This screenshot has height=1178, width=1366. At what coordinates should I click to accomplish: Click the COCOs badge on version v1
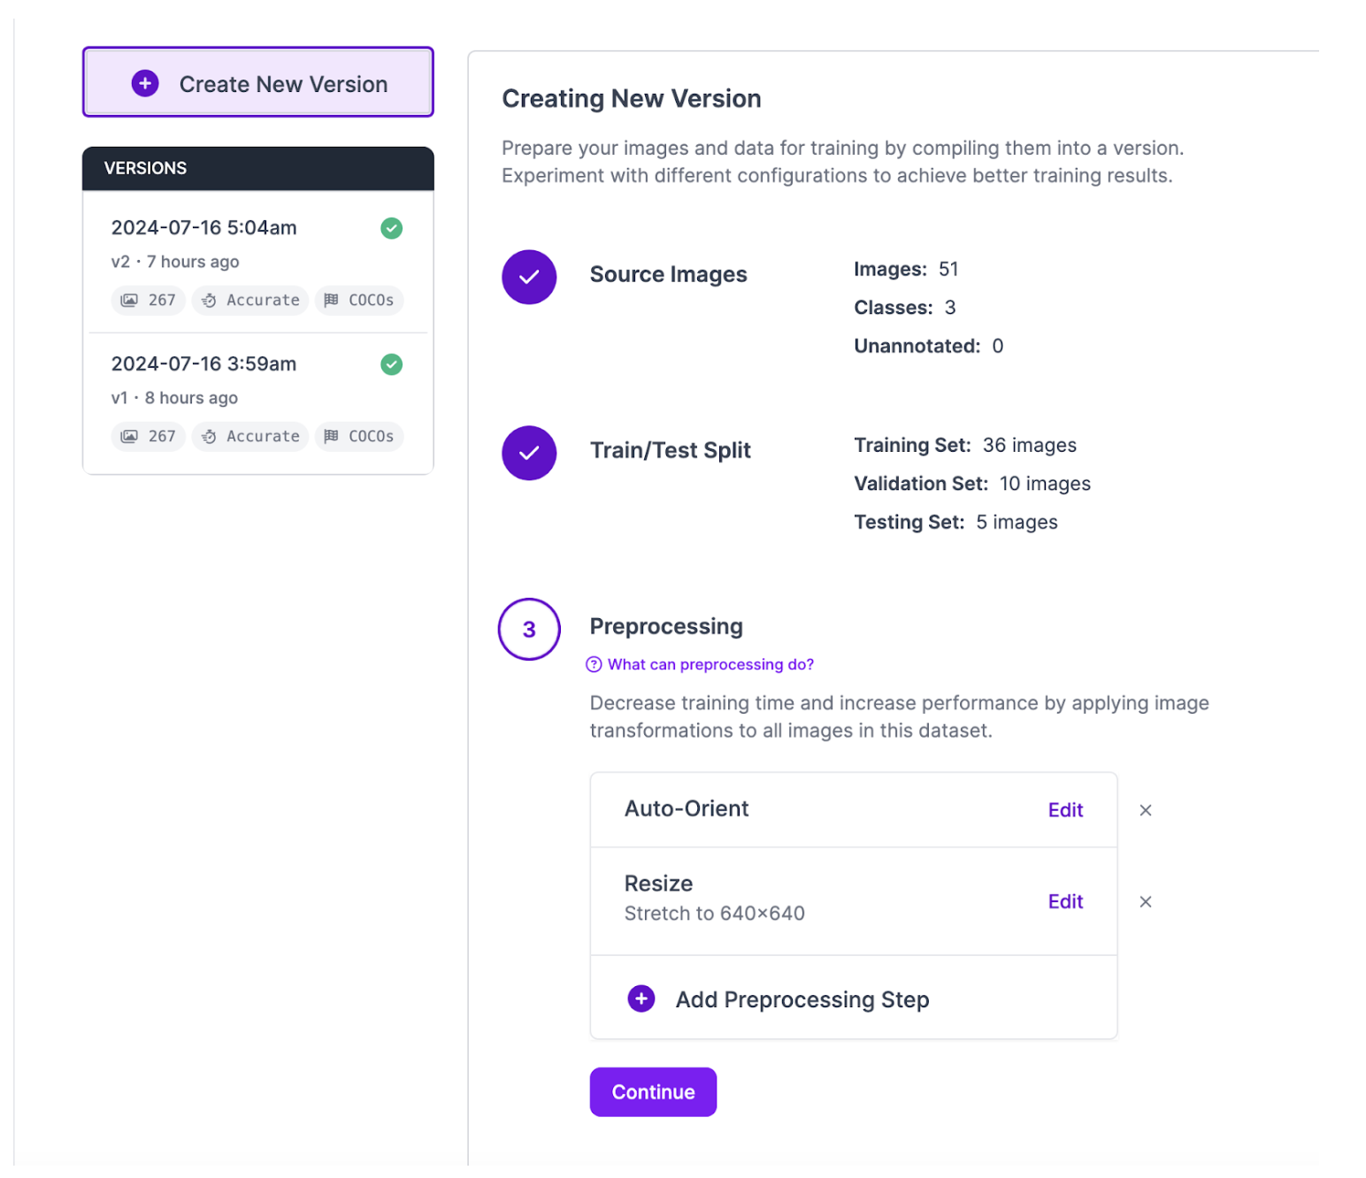coord(359,436)
